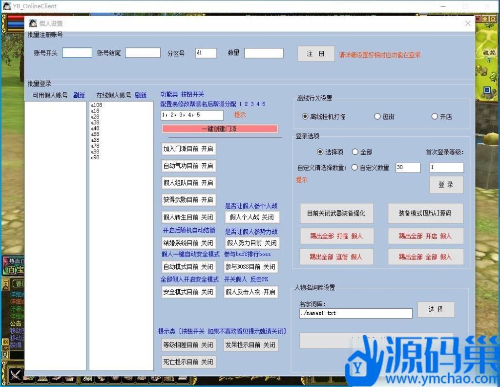Click the crossed swords icon in game bar
Image resolution: width=500 pixels, height=387 pixels.
click(15, 375)
